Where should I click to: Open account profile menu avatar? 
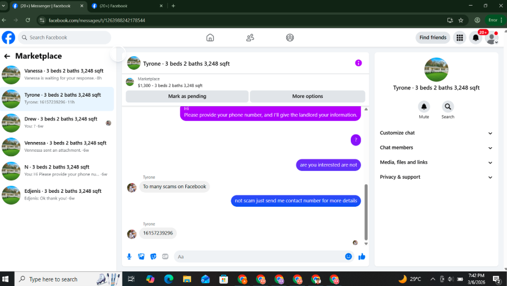(x=492, y=38)
